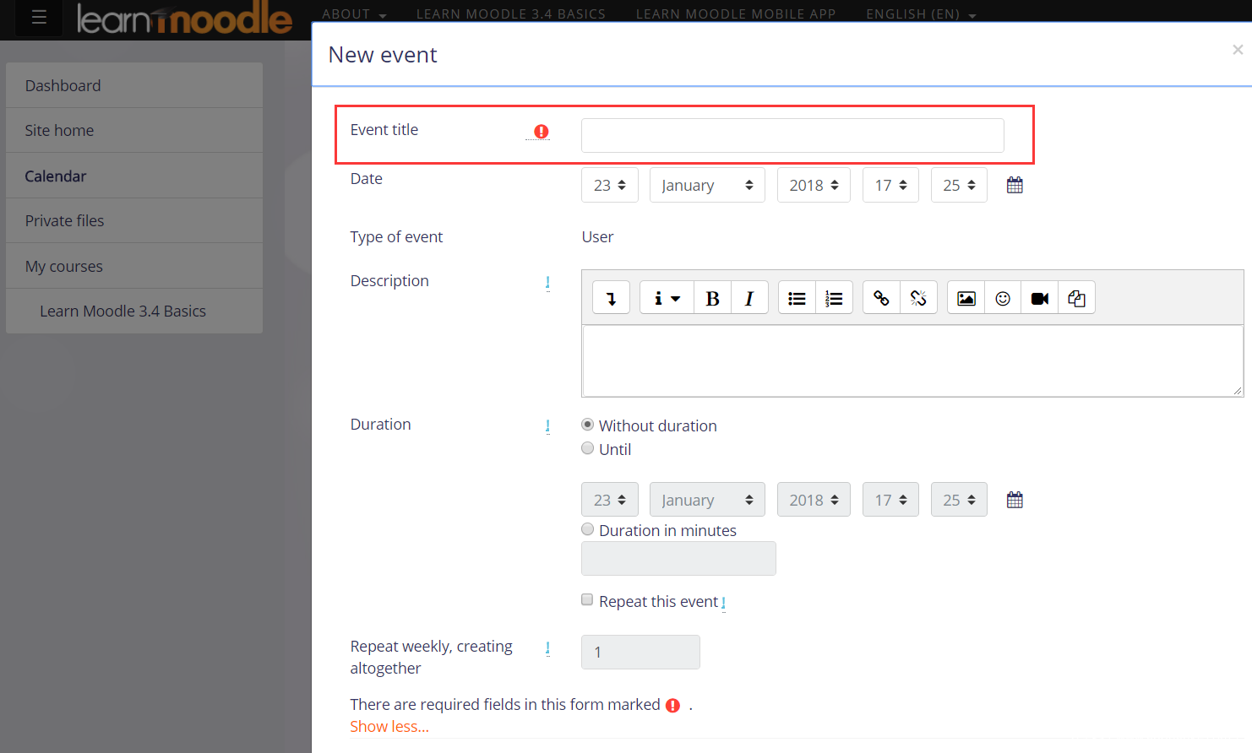Open the Until minute dropdown
This screenshot has width=1252, height=753.
(x=959, y=500)
